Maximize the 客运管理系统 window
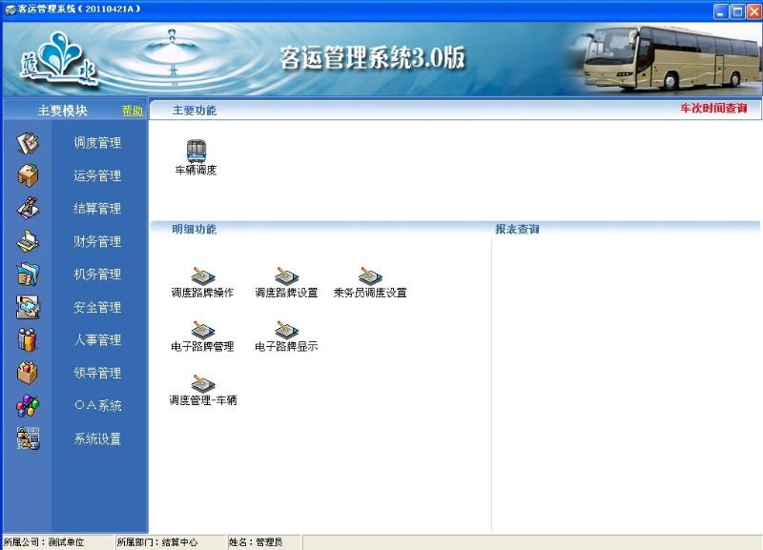 click(x=737, y=11)
